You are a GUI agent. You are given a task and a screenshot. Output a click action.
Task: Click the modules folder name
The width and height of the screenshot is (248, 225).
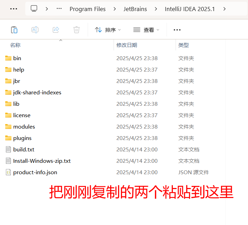(24, 127)
